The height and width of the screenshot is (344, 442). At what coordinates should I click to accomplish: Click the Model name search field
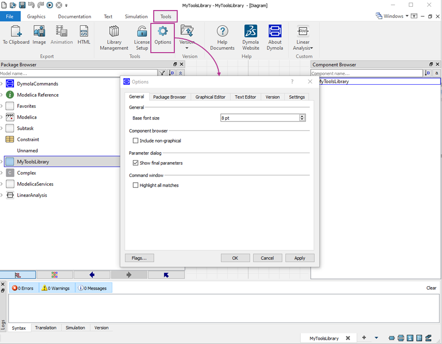coord(79,73)
